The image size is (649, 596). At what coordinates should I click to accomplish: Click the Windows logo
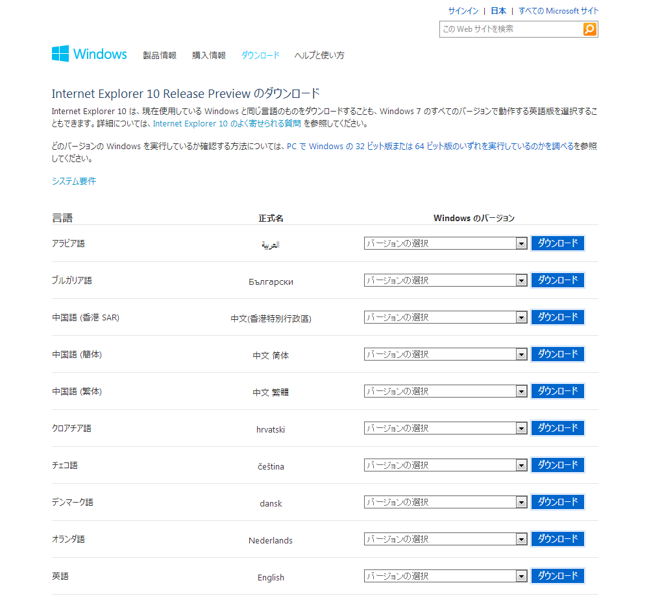click(x=90, y=54)
